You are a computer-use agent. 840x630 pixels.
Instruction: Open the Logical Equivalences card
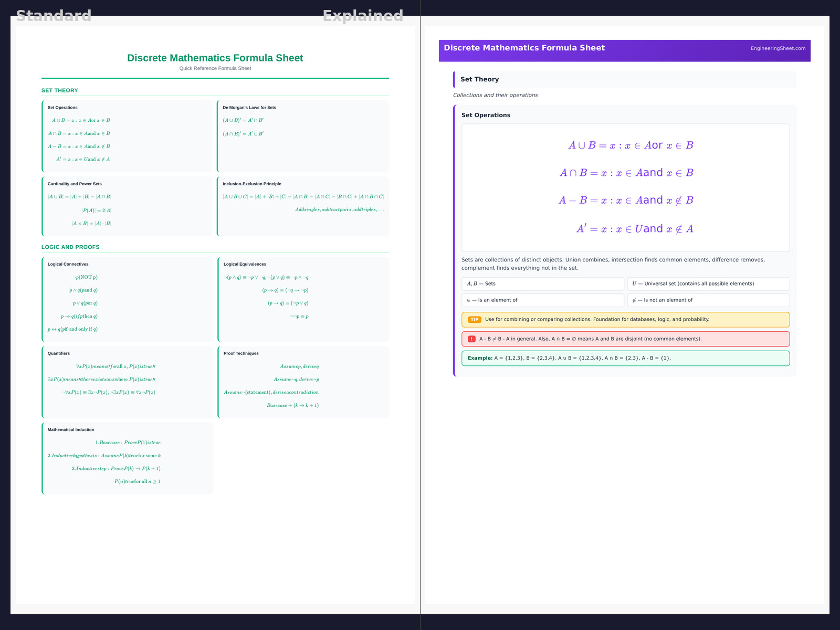point(303,299)
